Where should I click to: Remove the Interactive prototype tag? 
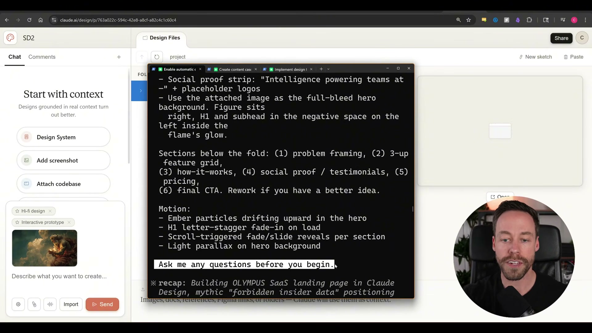click(69, 222)
